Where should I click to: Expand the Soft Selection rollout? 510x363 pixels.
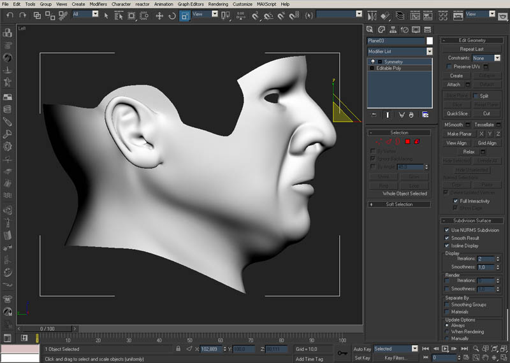tap(400, 204)
